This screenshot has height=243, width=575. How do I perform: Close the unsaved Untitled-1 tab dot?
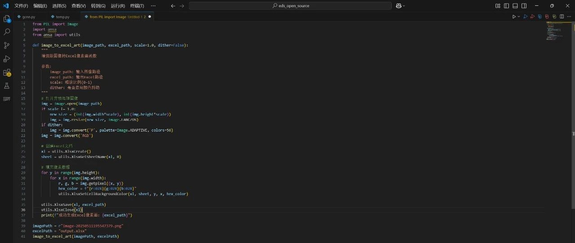coord(150,17)
